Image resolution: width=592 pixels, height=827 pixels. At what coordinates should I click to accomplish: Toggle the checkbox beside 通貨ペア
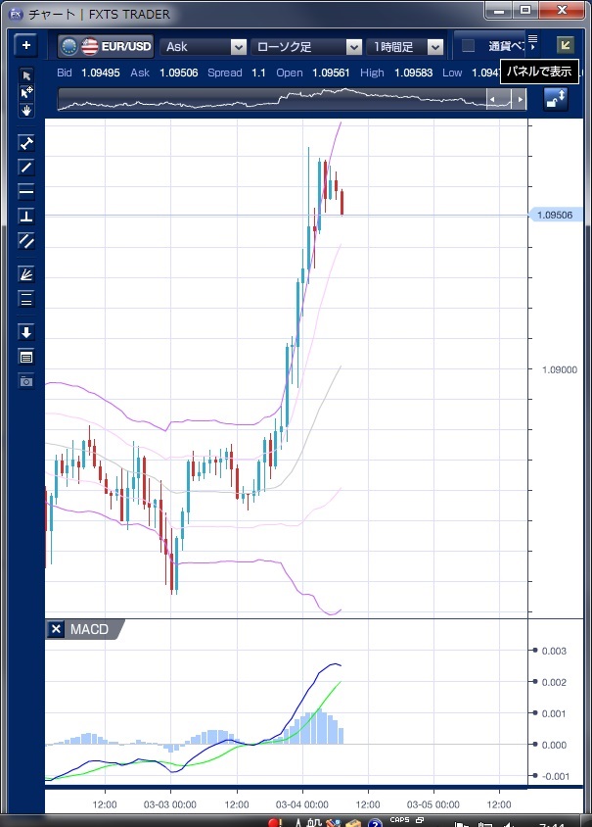[469, 46]
